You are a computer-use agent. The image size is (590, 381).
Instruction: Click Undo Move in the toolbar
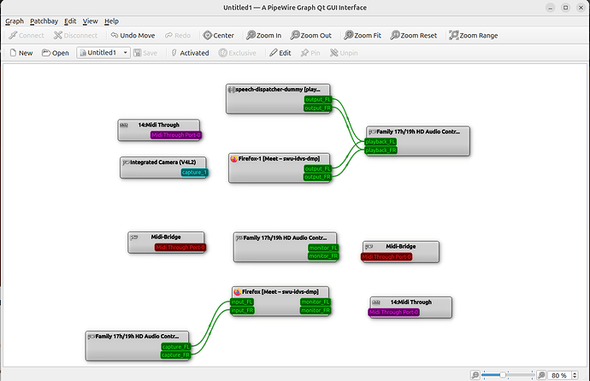(132, 36)
